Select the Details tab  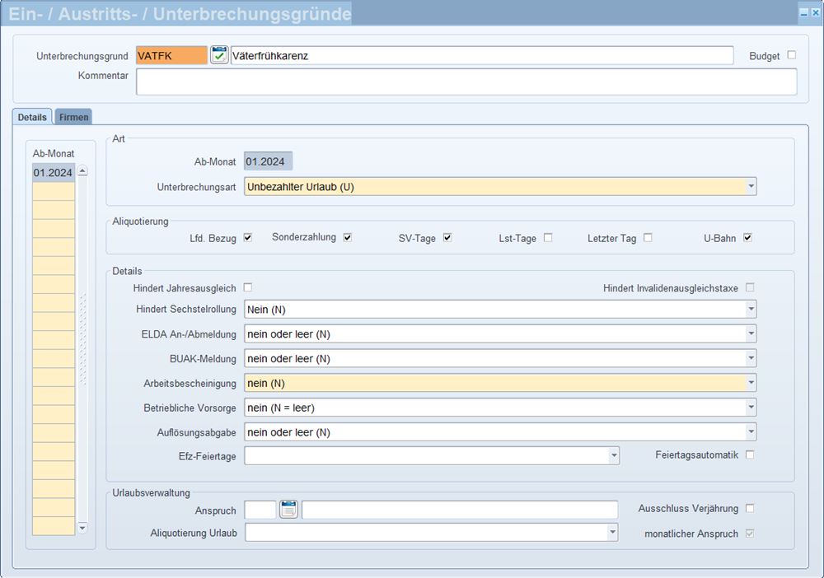coord(32,117)
